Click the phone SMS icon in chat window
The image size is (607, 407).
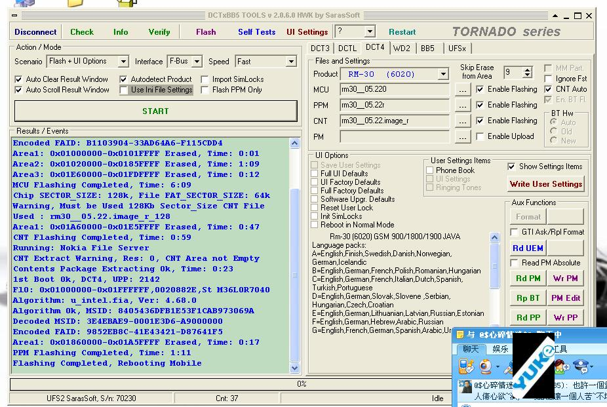coord(466,366)
